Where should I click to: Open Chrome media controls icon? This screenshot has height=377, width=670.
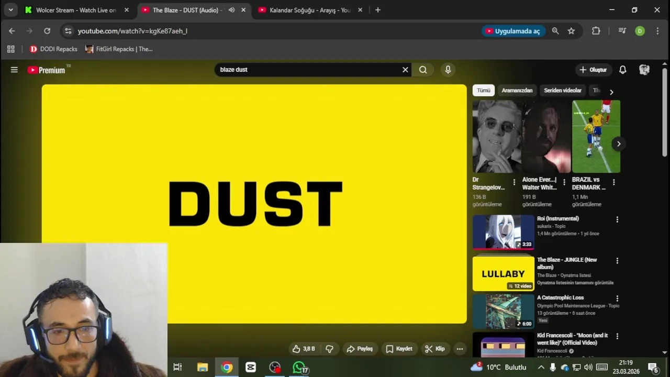click(x=622, y=31)
